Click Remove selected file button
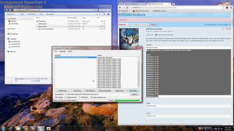The height and width of the screenshot is (131, 234). click(x=105, y=91)
